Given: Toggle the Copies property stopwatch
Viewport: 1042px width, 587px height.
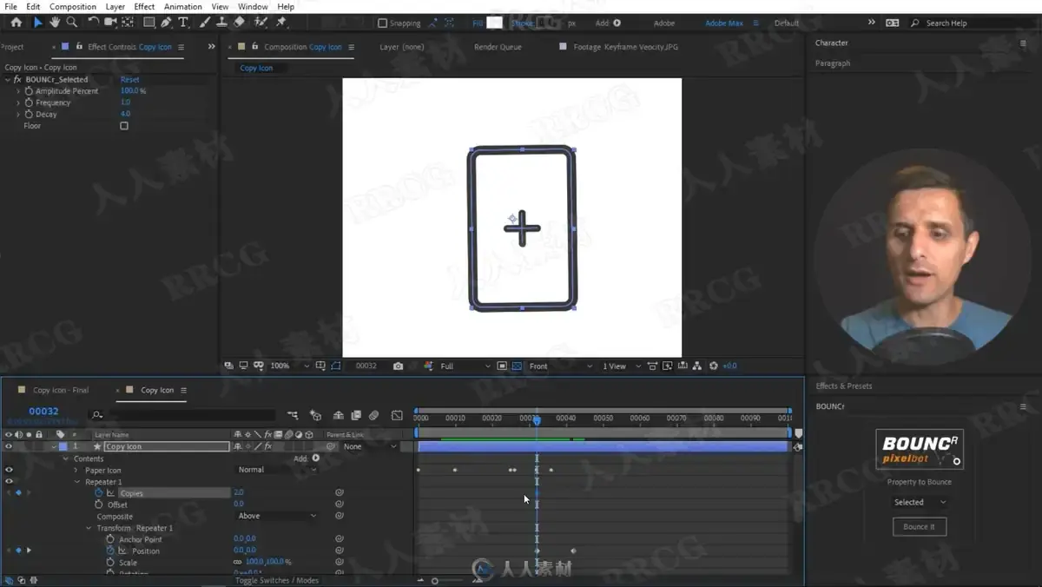Looking at the screenshot, I should pos(98,492).
